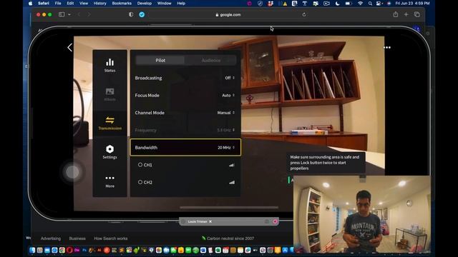Close the Louis Tristan label bar
The image size is (458, 257).
pos(210,221)
